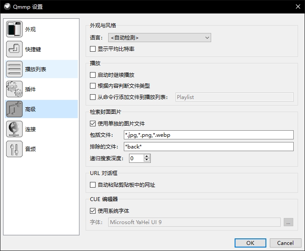Open the 外观 appearance settings icon
Image resolution: width=305 pixels, height=251 pixels.
pyautogui.click(x=14, y=29)
